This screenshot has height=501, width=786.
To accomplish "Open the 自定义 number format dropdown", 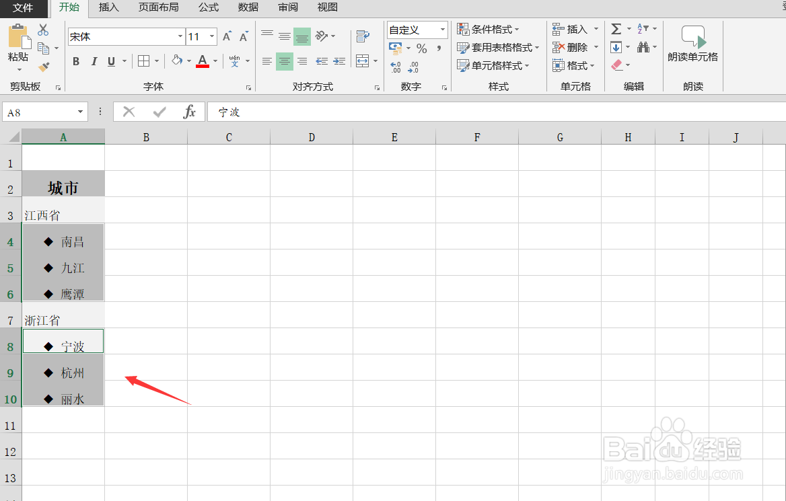I will [x=443, y=30].
